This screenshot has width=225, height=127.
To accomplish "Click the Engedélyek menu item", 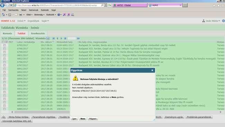I will click(33, 21).
